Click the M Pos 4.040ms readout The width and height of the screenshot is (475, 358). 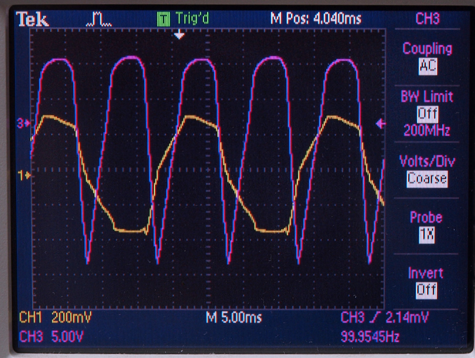315,19
